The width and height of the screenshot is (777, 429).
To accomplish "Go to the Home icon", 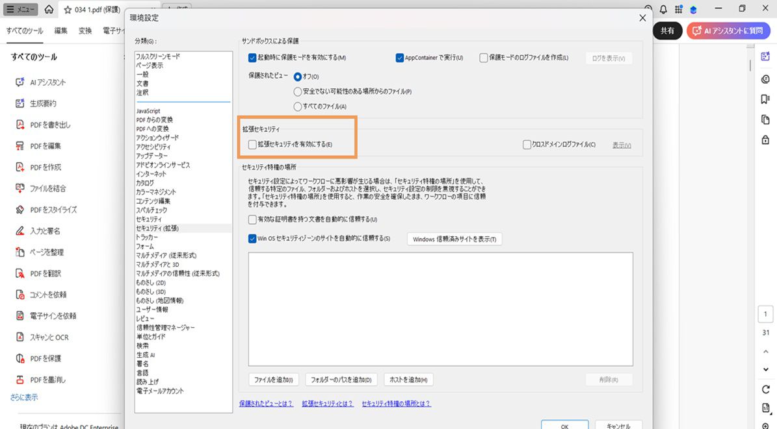I will 49,9.
